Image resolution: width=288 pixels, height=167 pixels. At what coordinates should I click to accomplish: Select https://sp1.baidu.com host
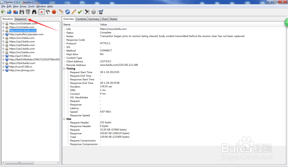pos(22,49)
